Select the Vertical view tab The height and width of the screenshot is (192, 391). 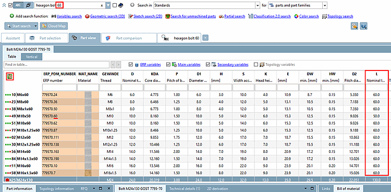pos(32,57)
